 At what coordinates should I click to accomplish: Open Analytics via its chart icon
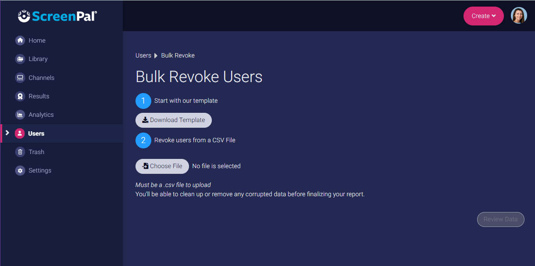point(20,115)
